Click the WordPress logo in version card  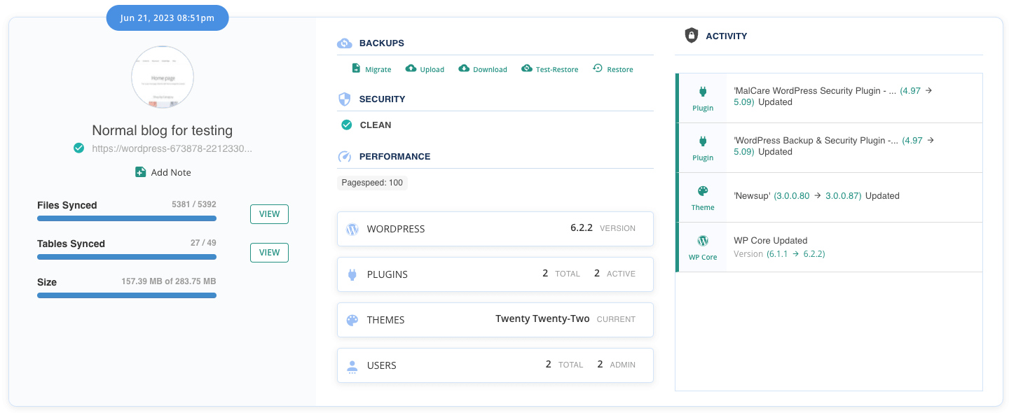click(352, 229)
